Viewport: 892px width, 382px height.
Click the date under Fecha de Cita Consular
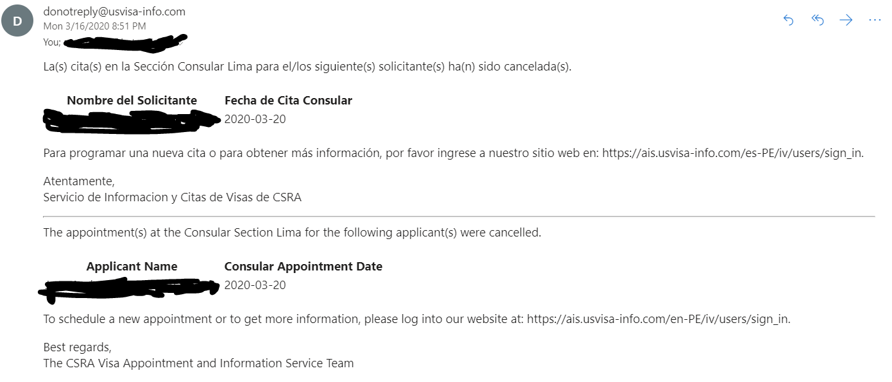click(255, 119)
